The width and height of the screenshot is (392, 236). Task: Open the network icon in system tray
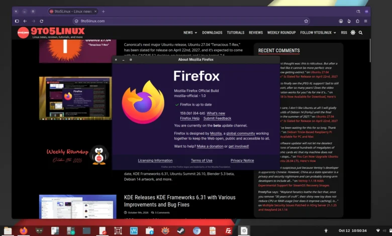(x=378, y=231)
